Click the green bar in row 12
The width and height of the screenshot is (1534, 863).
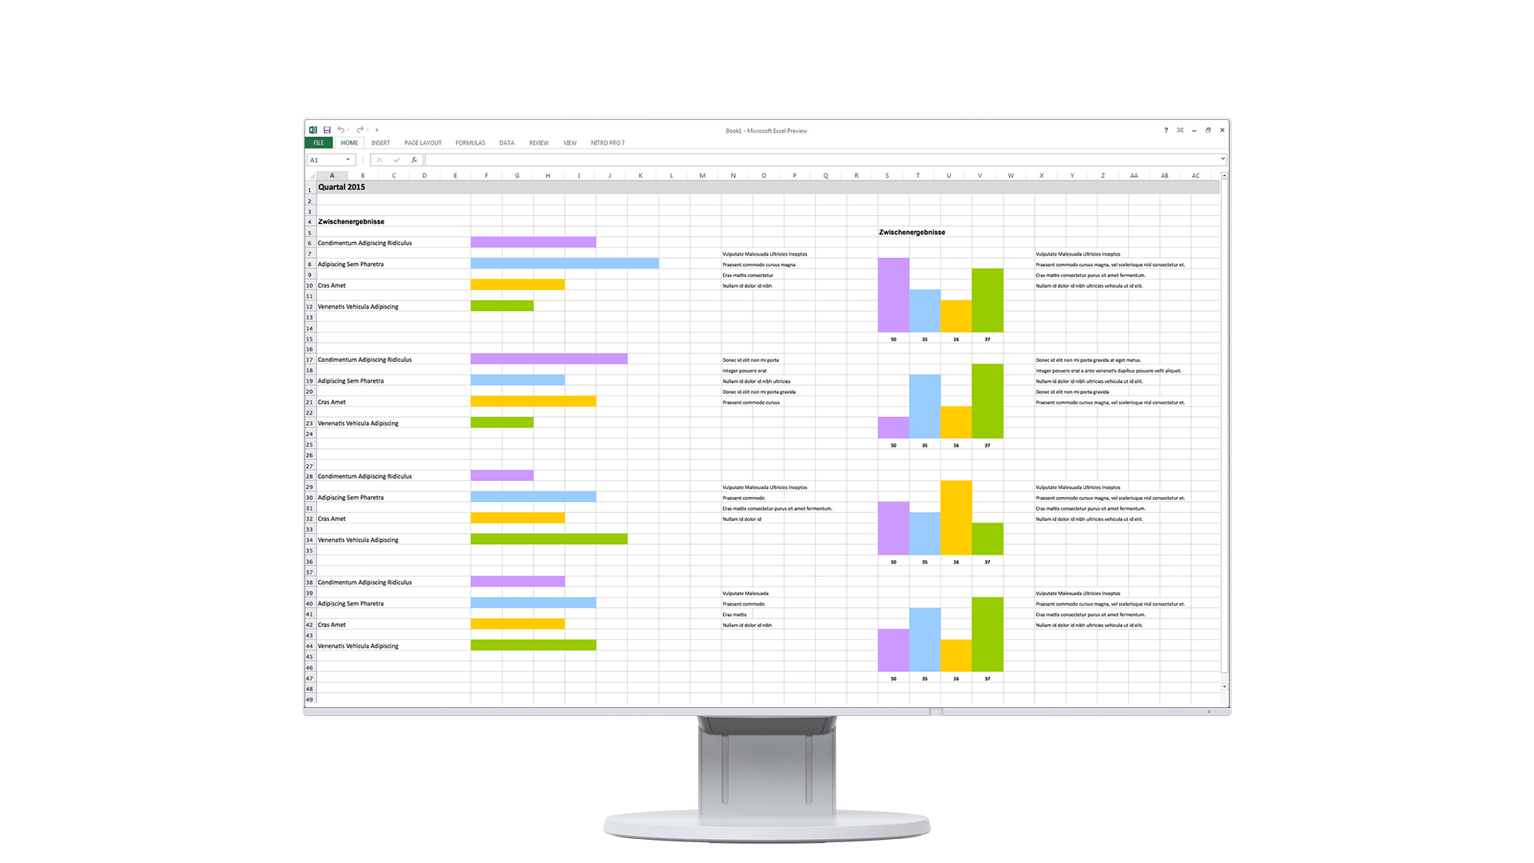click(x=503, y=305)
